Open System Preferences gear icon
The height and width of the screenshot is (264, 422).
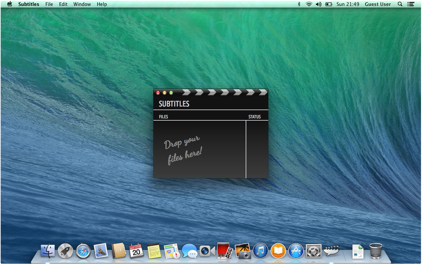pos(314,251)
